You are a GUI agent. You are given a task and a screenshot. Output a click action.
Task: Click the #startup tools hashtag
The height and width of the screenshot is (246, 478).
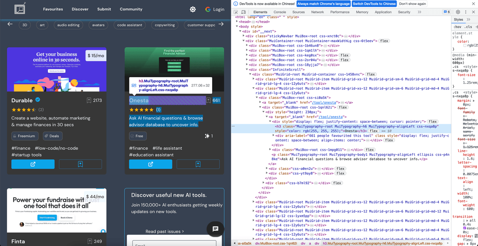tap(27, 155)
